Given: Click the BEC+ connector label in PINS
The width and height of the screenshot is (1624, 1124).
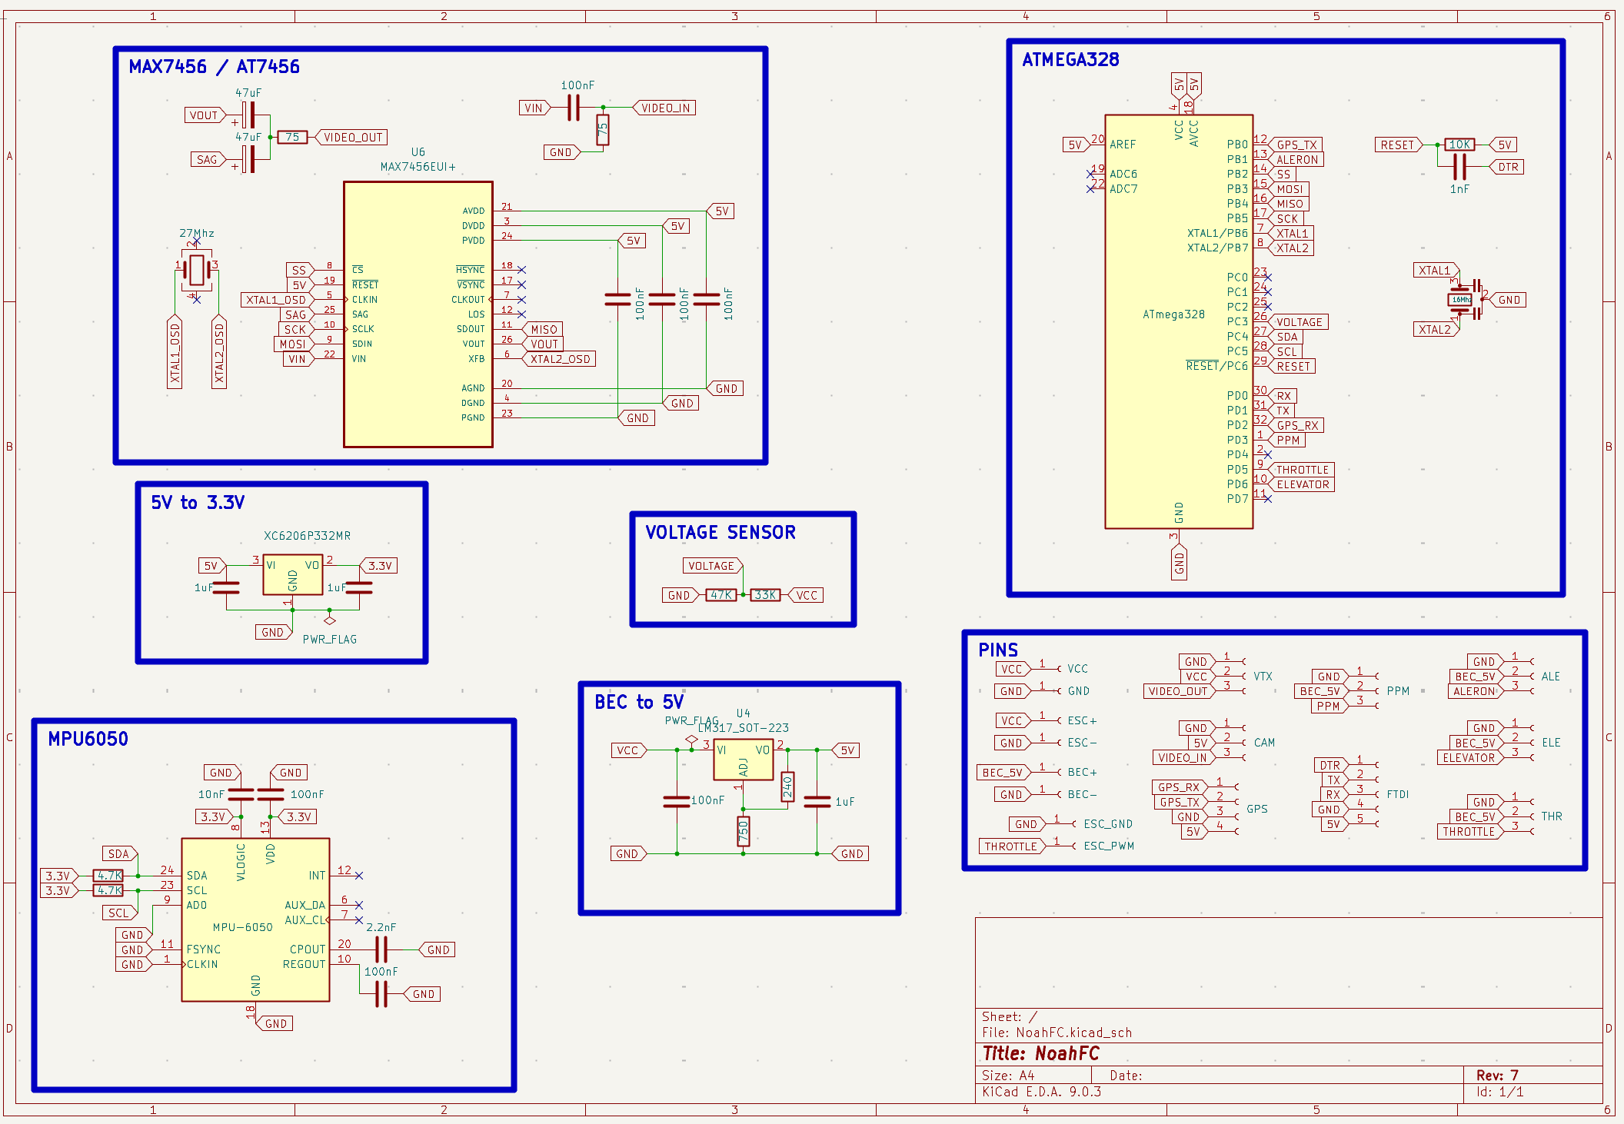Looking at the screenshot, I should 1083,772.
